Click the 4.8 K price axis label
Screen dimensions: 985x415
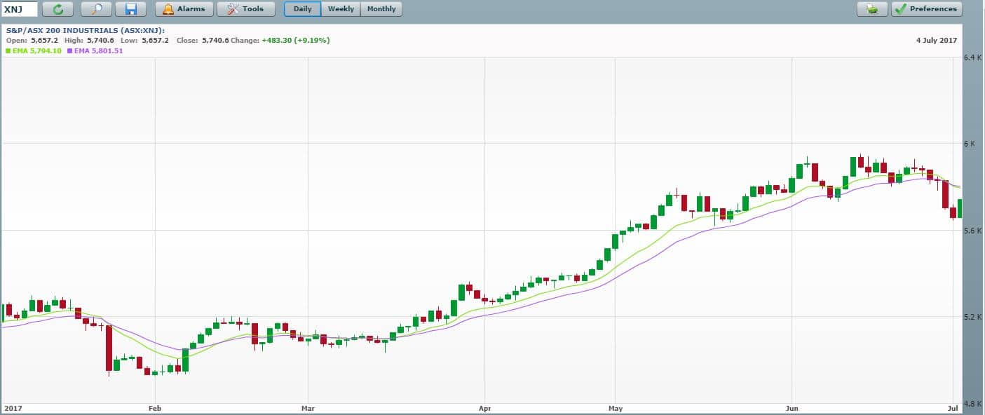[973, 404]
